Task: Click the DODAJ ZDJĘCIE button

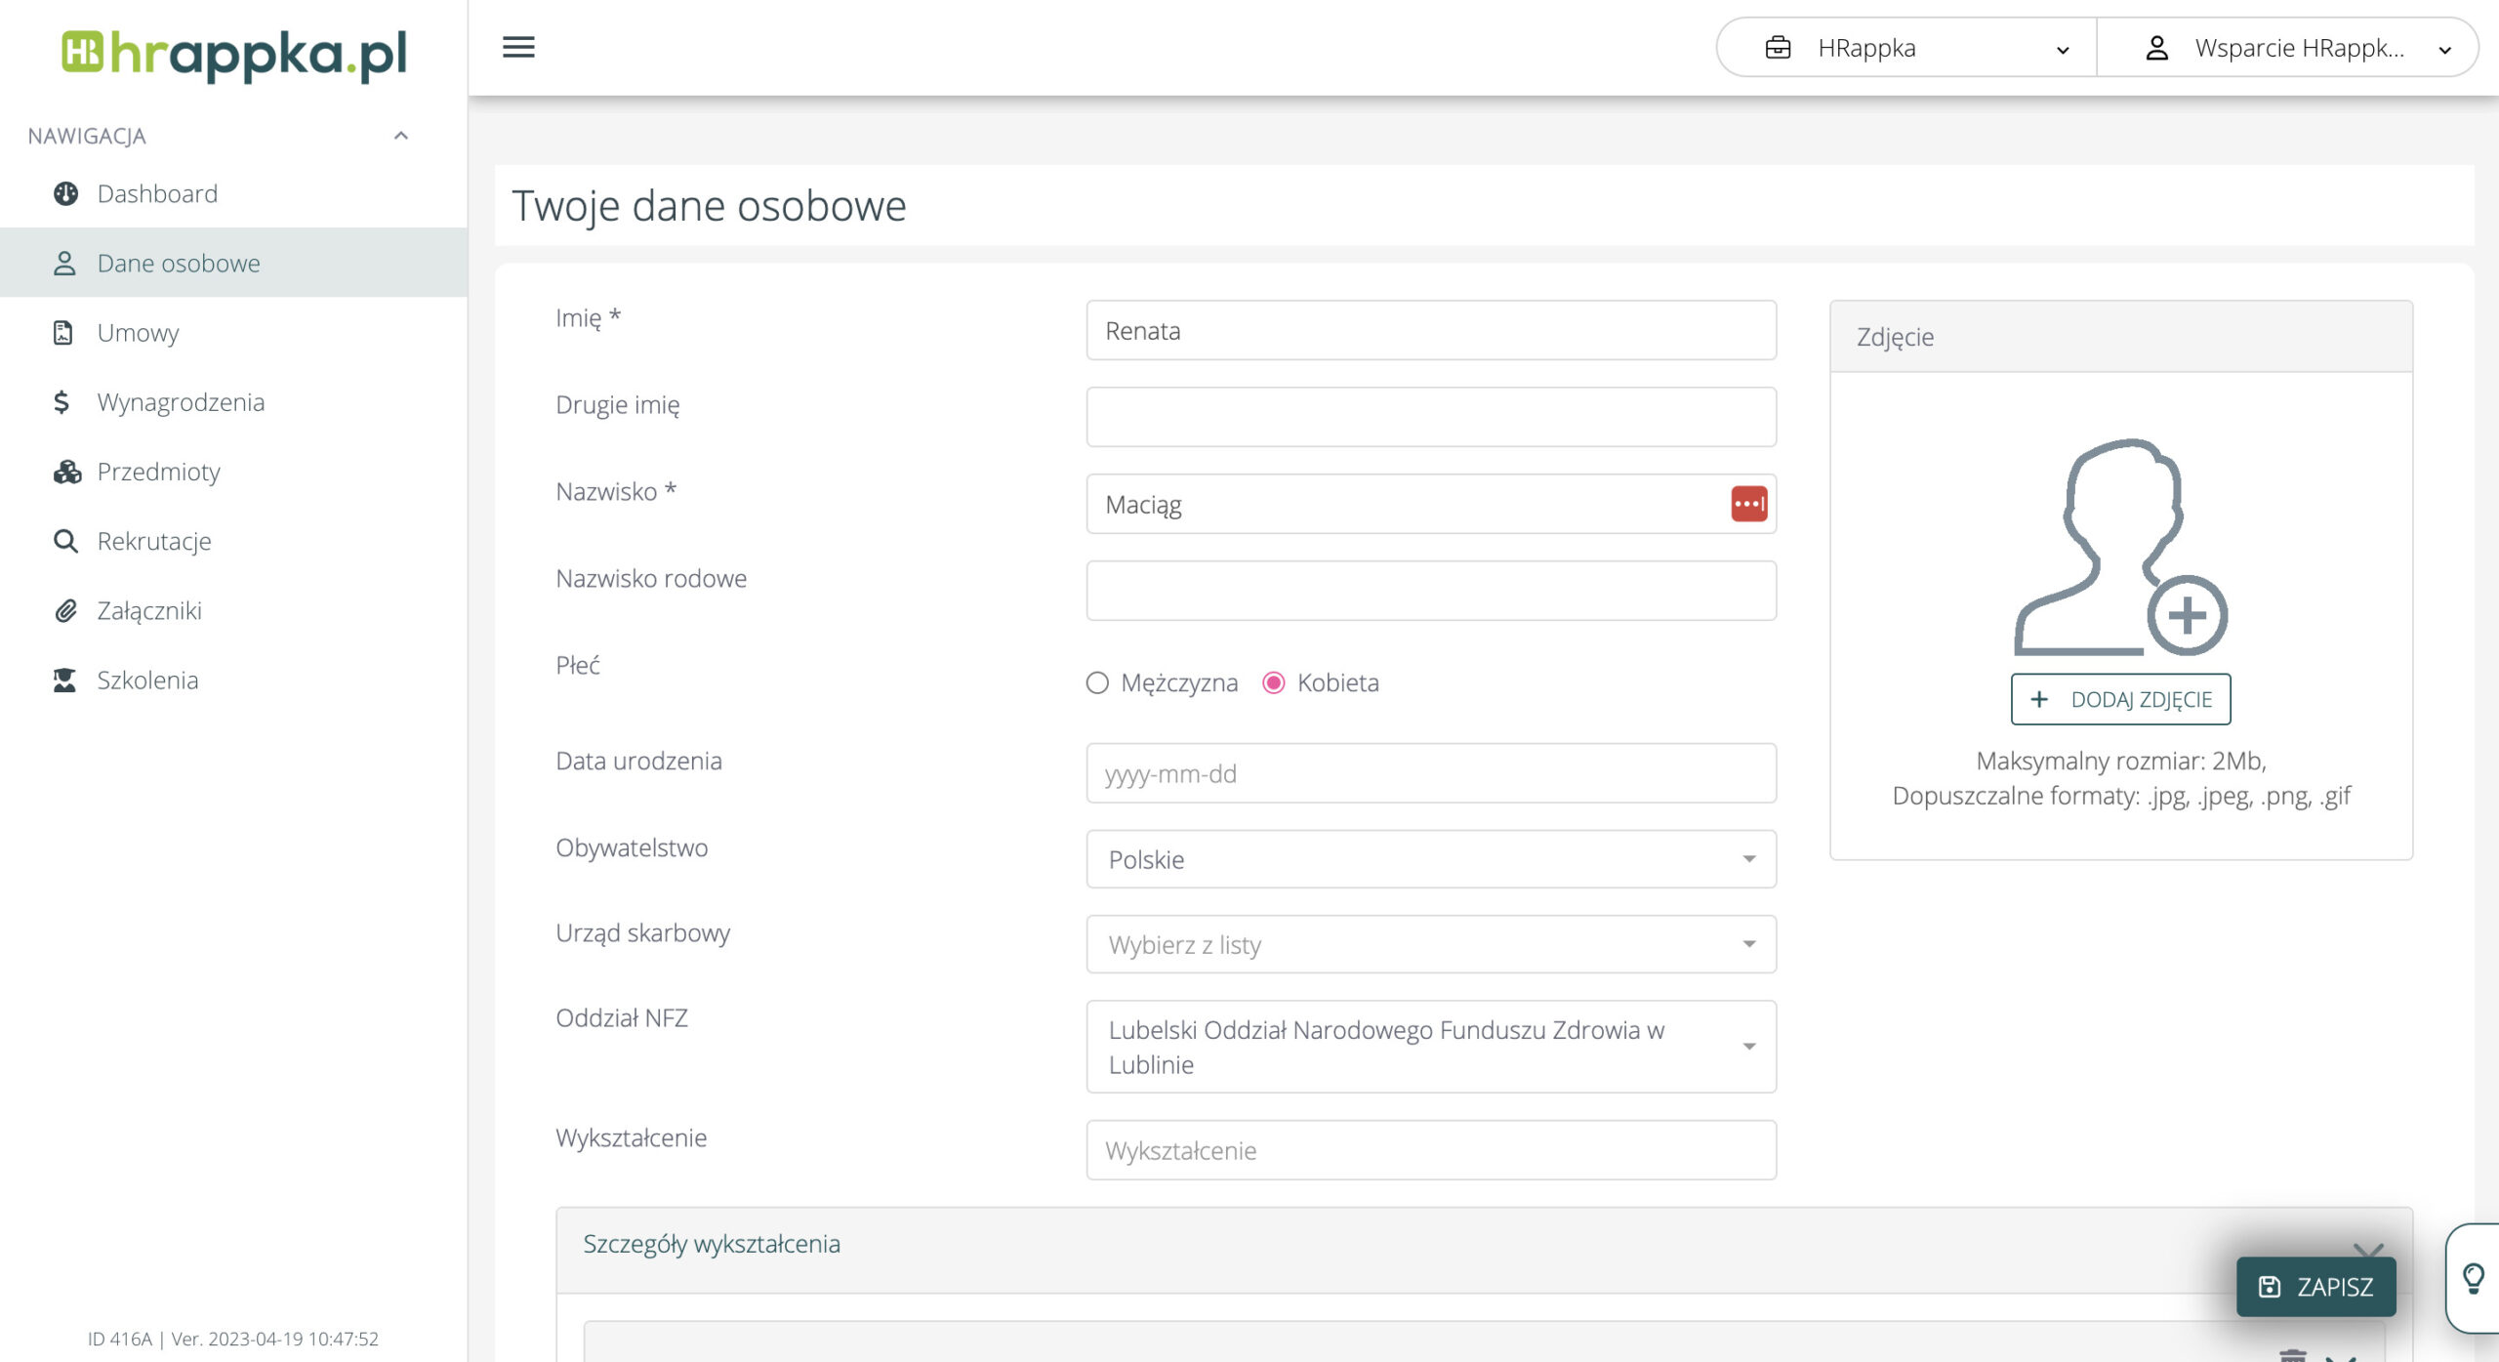Action: [x=2120, y=699]
